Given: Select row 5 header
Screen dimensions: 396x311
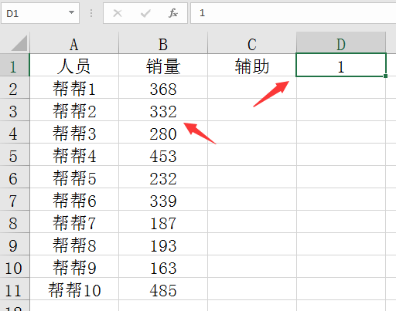Looking at the screenshot, I should (x=15, y=154).
